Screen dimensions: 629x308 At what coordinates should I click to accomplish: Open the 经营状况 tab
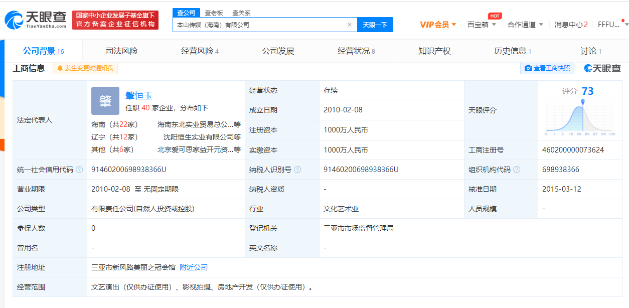(x=356, y=51)
